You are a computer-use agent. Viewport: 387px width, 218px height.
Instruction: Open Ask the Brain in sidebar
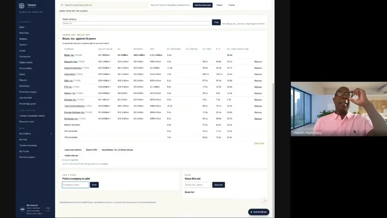click(x=26, y=98)
